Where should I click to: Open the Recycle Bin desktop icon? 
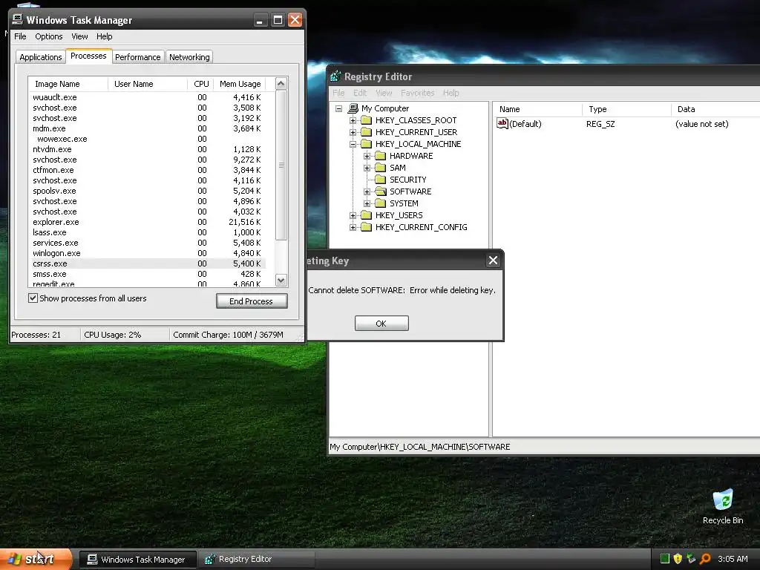coord(723,500)
